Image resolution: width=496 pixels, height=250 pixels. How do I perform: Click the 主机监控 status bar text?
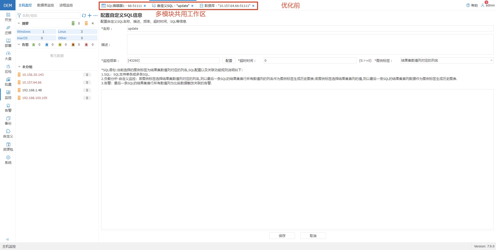(9, 246)
